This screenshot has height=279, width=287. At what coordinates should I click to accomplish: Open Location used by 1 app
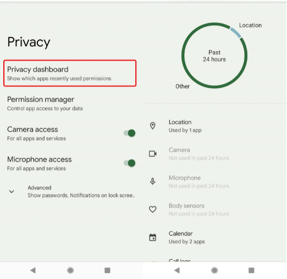coord(214,126)
